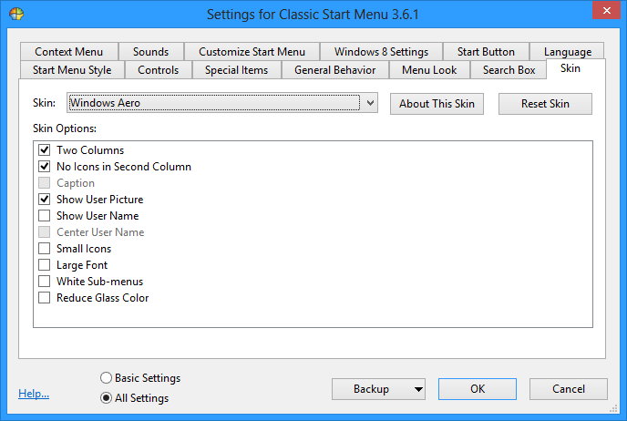This screenshot has width=627, height=421.
Task: Toggle No Icons in Second Column
Action: coord(45,167)
